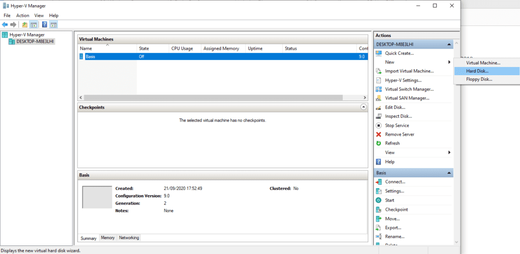Viewport: 520px width, 254px height.
Task: Collapse the Checkpoints panel
Action: [364, 107]
